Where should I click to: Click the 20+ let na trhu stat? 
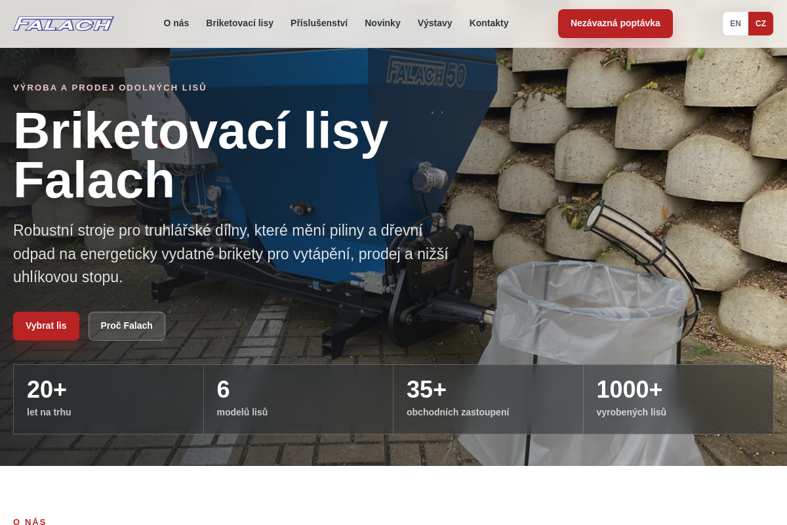pyautogui.click(x=108, y=399)
